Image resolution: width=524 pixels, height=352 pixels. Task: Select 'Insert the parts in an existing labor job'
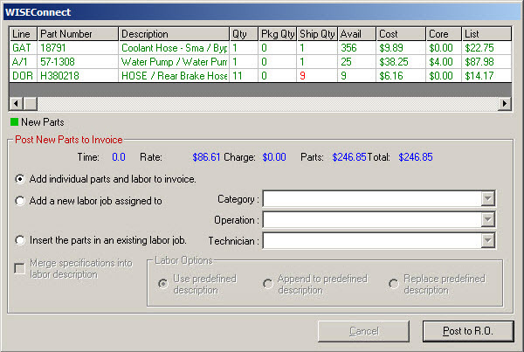coord(20,240)
